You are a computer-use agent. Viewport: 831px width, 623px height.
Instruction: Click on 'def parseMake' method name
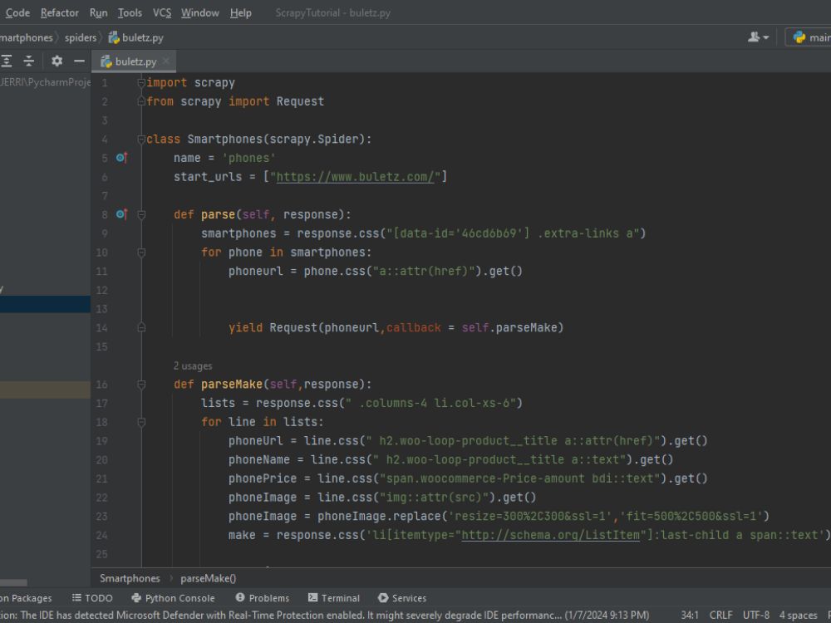pyautogui.click(x=232, y=385)
